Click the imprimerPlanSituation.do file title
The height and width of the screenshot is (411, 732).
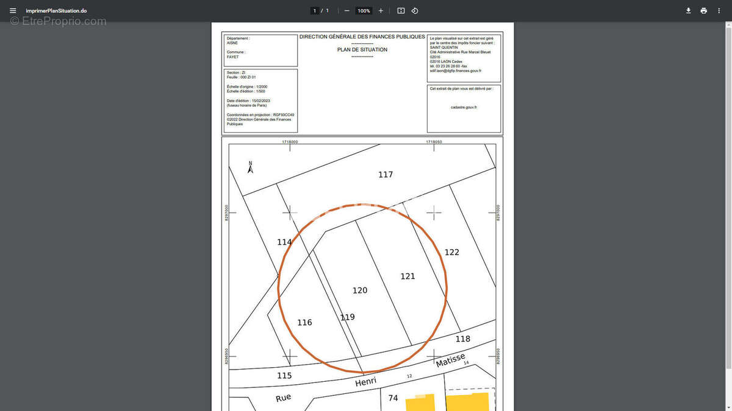pyautogui.click(x=56, y=11)
